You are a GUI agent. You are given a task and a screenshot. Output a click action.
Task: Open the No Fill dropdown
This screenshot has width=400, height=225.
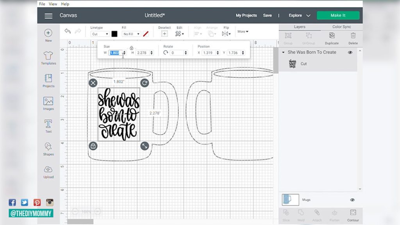click(131, 34)
